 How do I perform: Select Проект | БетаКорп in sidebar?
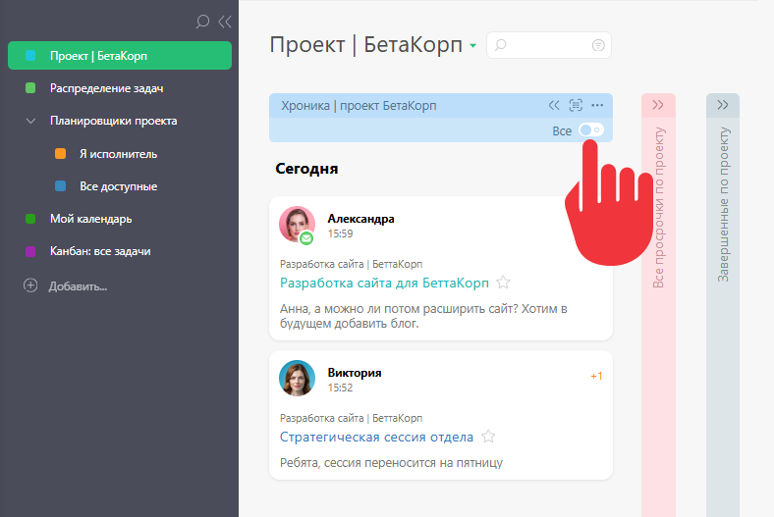point(120,56)
